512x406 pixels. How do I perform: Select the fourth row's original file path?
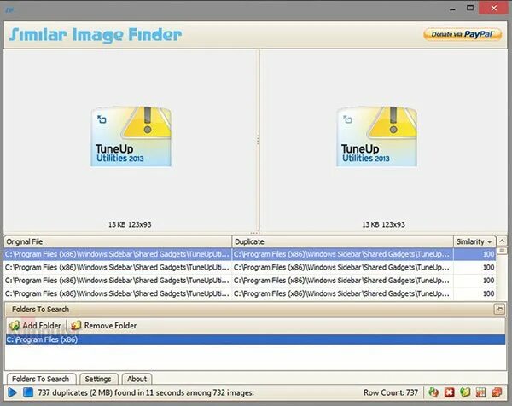coord(118,293)
